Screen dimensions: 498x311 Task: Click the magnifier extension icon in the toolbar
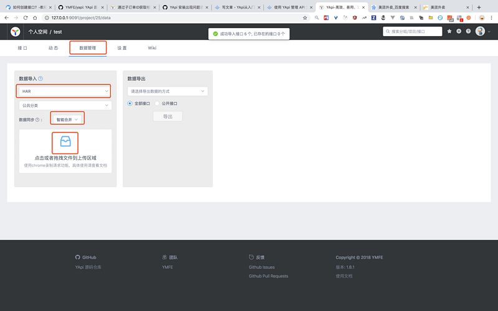pyautogui.click(x=317, y=18)
